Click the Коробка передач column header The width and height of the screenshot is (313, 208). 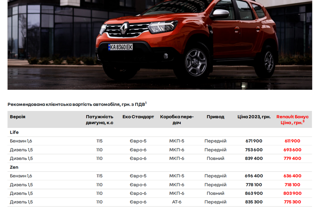coord(177,120)
